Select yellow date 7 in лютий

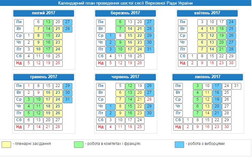(x=38, y=29)
